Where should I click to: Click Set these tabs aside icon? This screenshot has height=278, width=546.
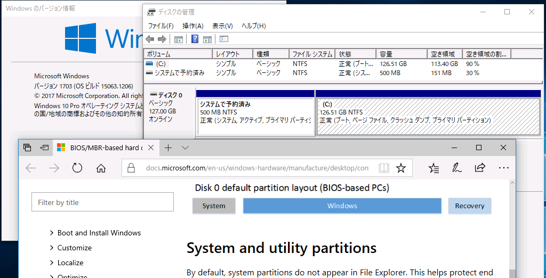click(x=44, y=148)
